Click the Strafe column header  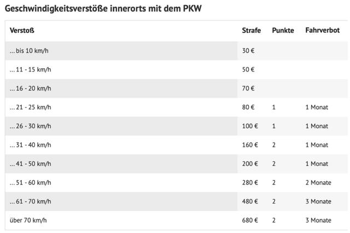click(x=251, y=30)
